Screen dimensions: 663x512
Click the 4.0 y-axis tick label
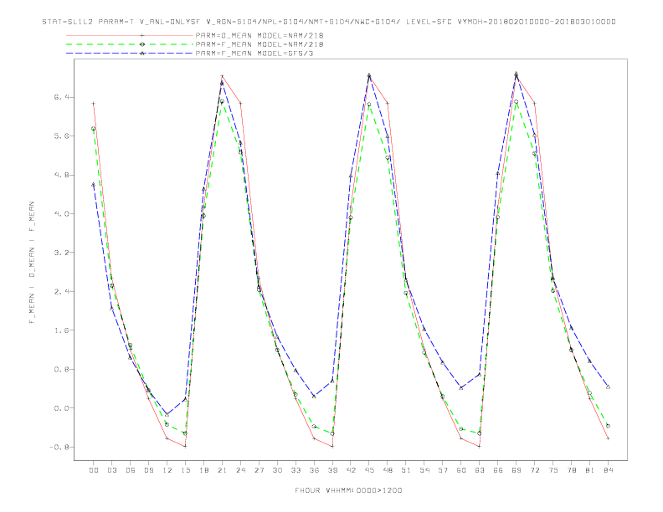click(61, 214)
